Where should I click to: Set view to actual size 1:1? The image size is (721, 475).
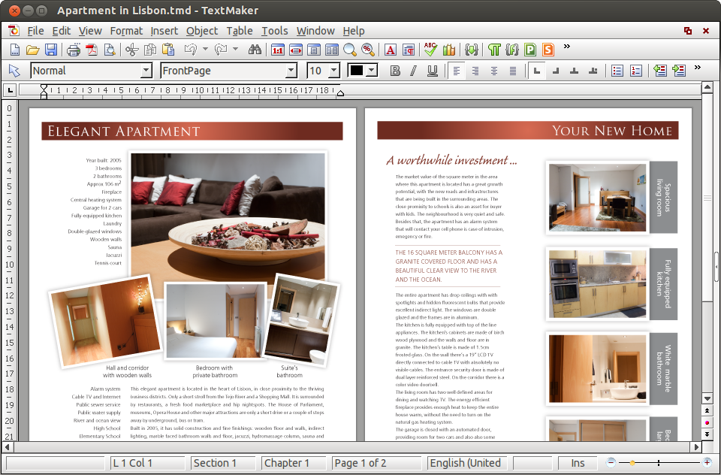(278, 50)
